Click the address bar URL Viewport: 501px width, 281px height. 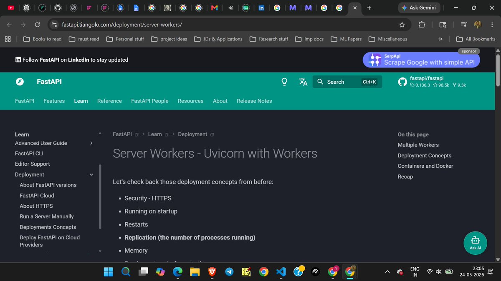point(122,25)
